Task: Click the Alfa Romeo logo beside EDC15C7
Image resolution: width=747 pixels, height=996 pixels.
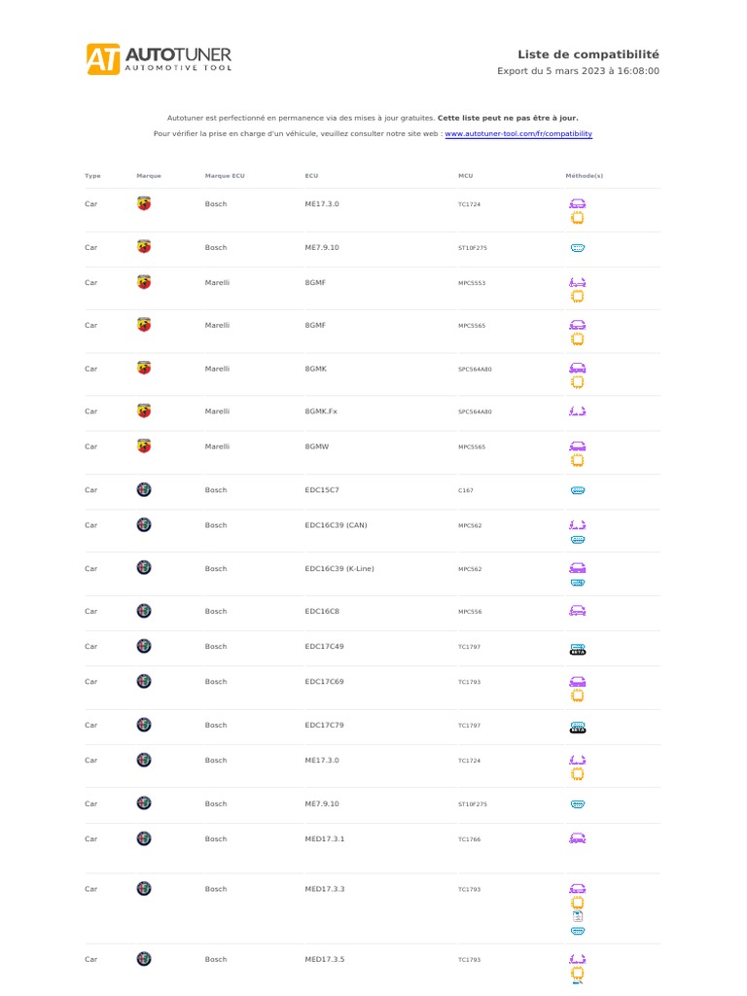Action: pyautogui.click(x=144, y=490)
